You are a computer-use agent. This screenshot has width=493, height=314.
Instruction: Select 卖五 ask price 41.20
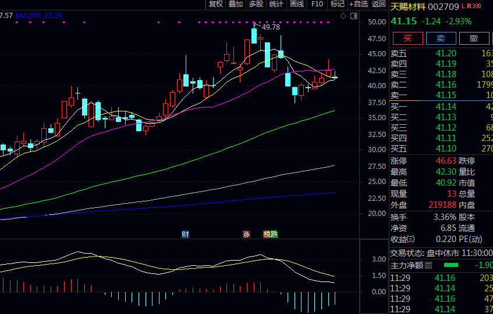click(446, 53)
